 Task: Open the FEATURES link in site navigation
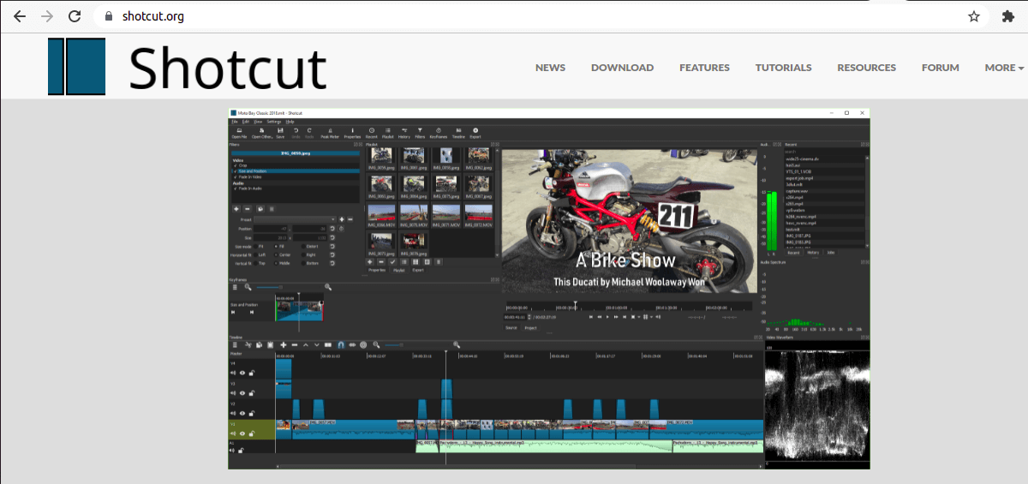click(x=704, y=68)
